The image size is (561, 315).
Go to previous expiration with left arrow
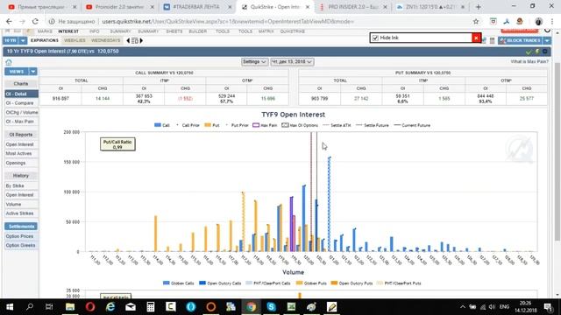click(128, 41)
